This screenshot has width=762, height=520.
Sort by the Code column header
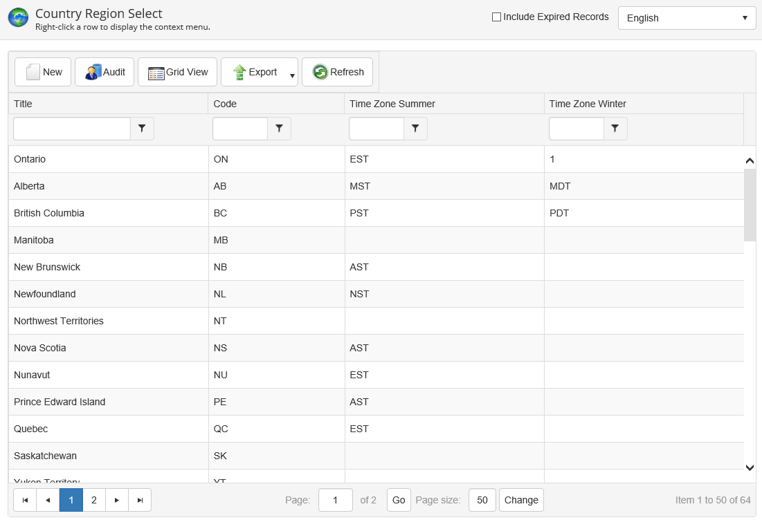click(225, 104)
